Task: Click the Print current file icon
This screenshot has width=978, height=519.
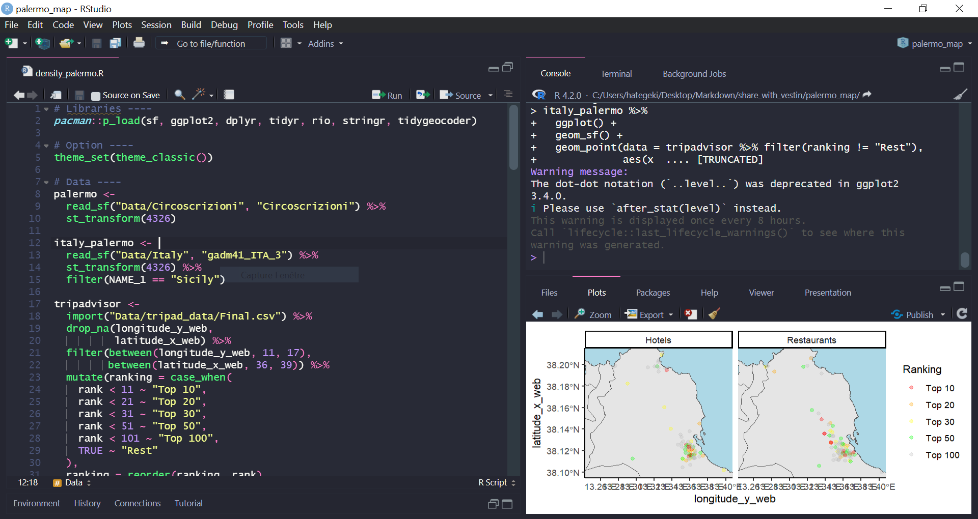Action: click(139, 43)
